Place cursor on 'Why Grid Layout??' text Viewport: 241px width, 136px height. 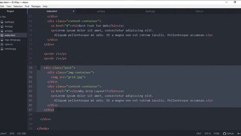click(93, 91)
